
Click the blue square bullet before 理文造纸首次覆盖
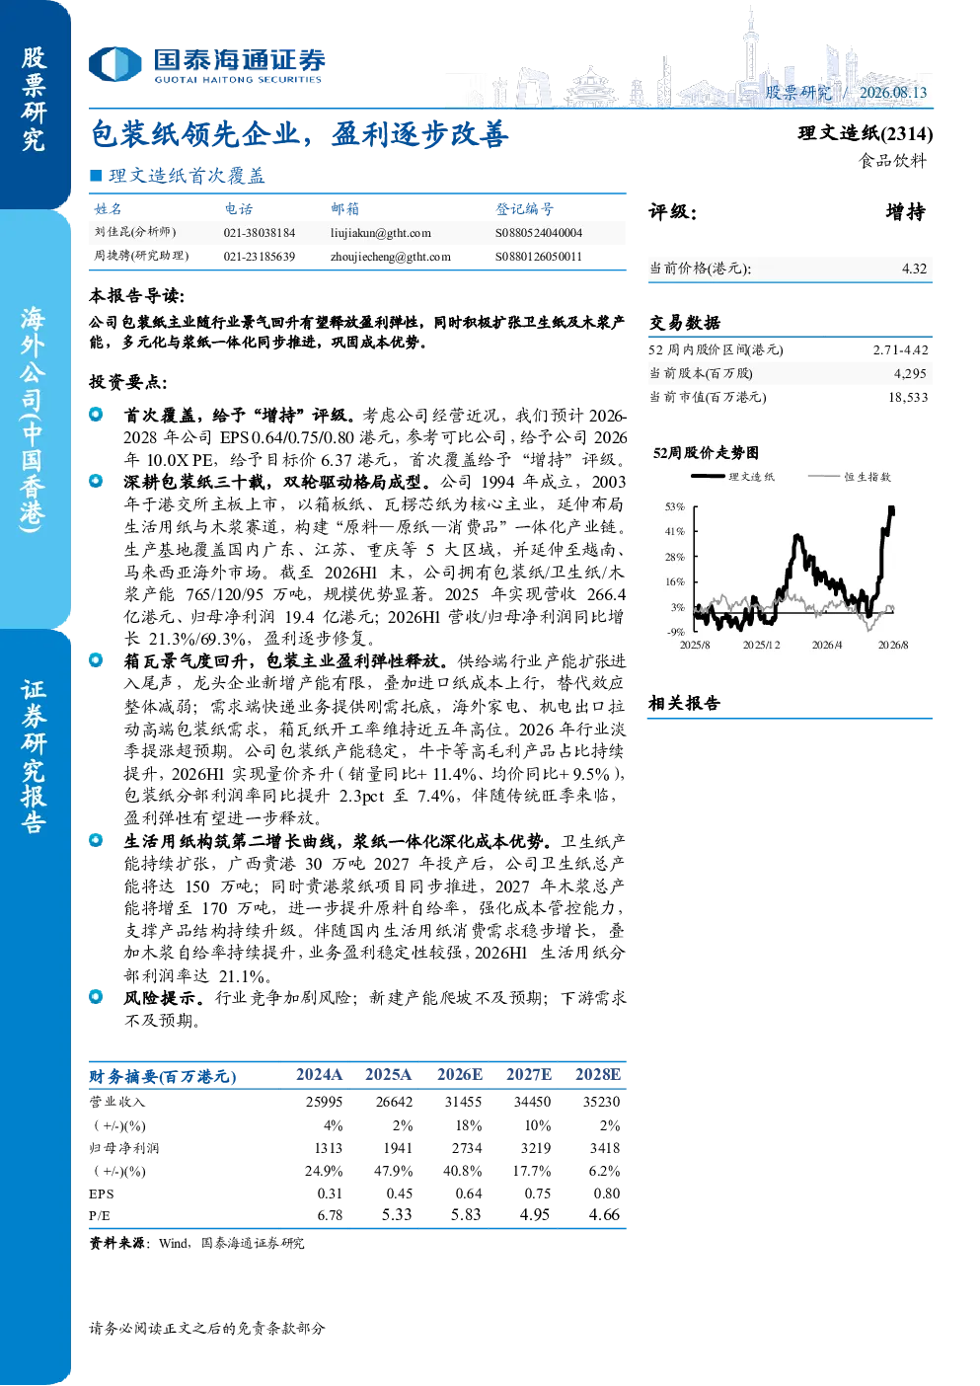point(96,176)
